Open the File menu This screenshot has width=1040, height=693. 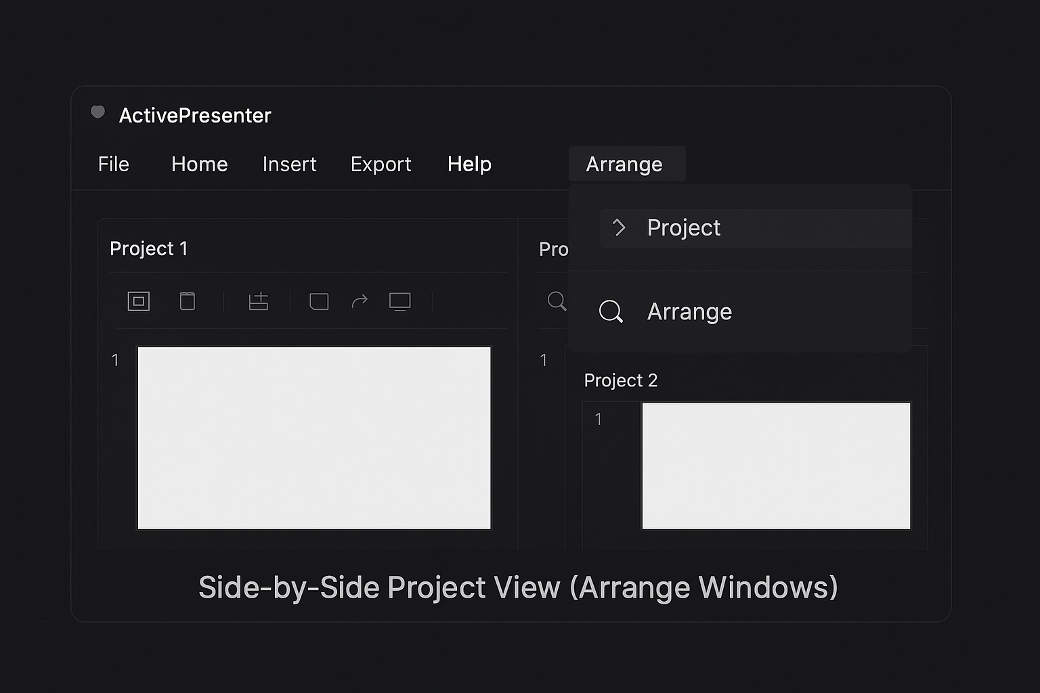113,164
